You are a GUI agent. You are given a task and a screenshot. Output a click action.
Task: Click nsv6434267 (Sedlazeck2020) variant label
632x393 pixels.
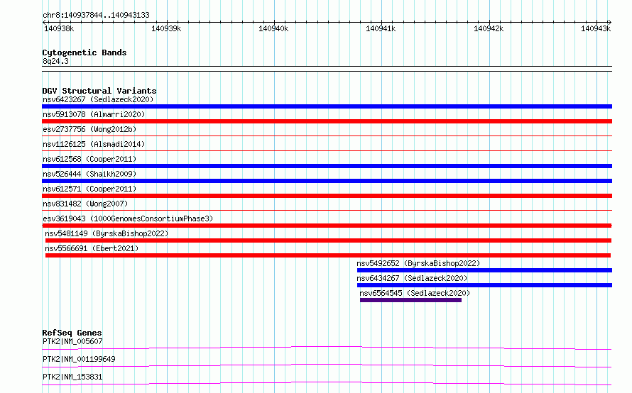[412, 278]
